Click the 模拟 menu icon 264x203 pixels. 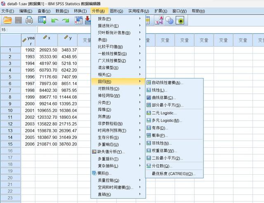[94, 173]
